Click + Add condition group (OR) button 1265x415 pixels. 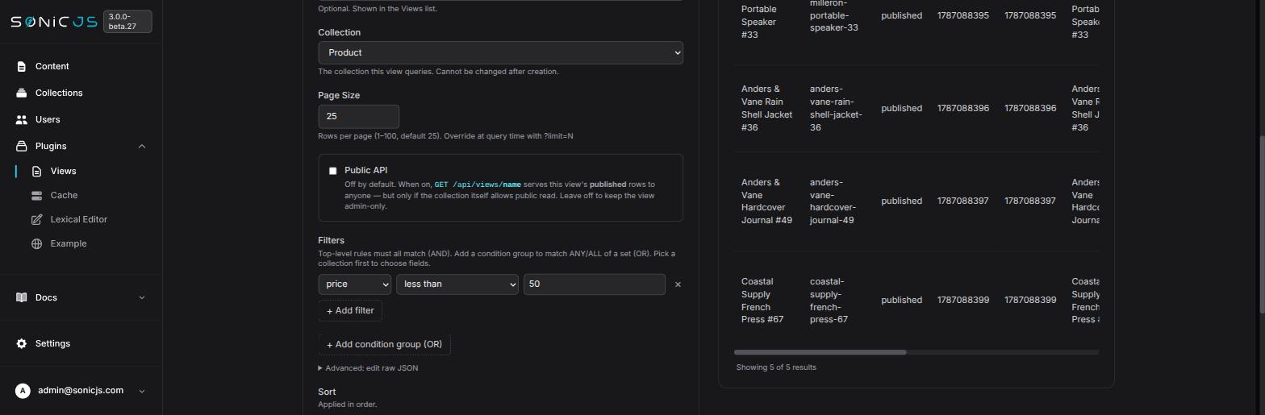click(384, 344)
